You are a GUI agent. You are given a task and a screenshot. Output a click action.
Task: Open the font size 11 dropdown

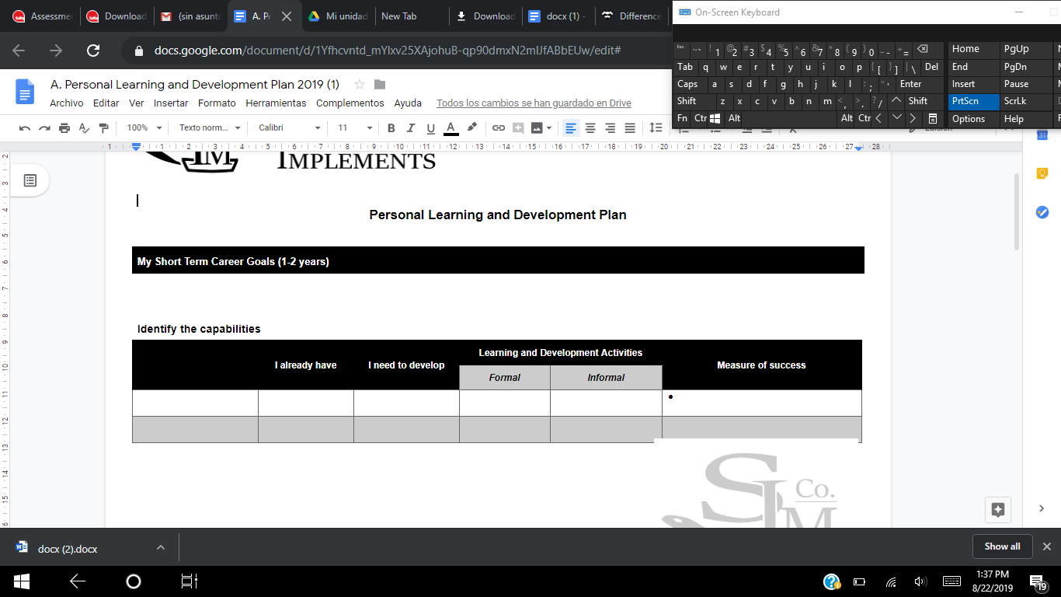click(355, 128)
